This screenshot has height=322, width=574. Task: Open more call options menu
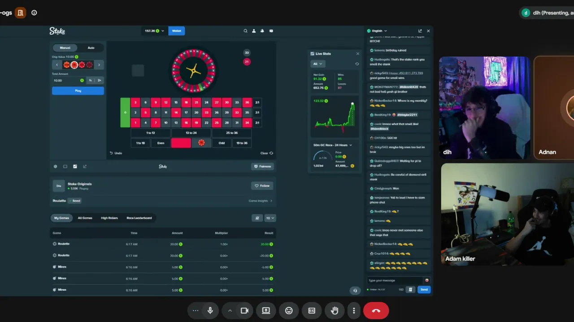354,310
